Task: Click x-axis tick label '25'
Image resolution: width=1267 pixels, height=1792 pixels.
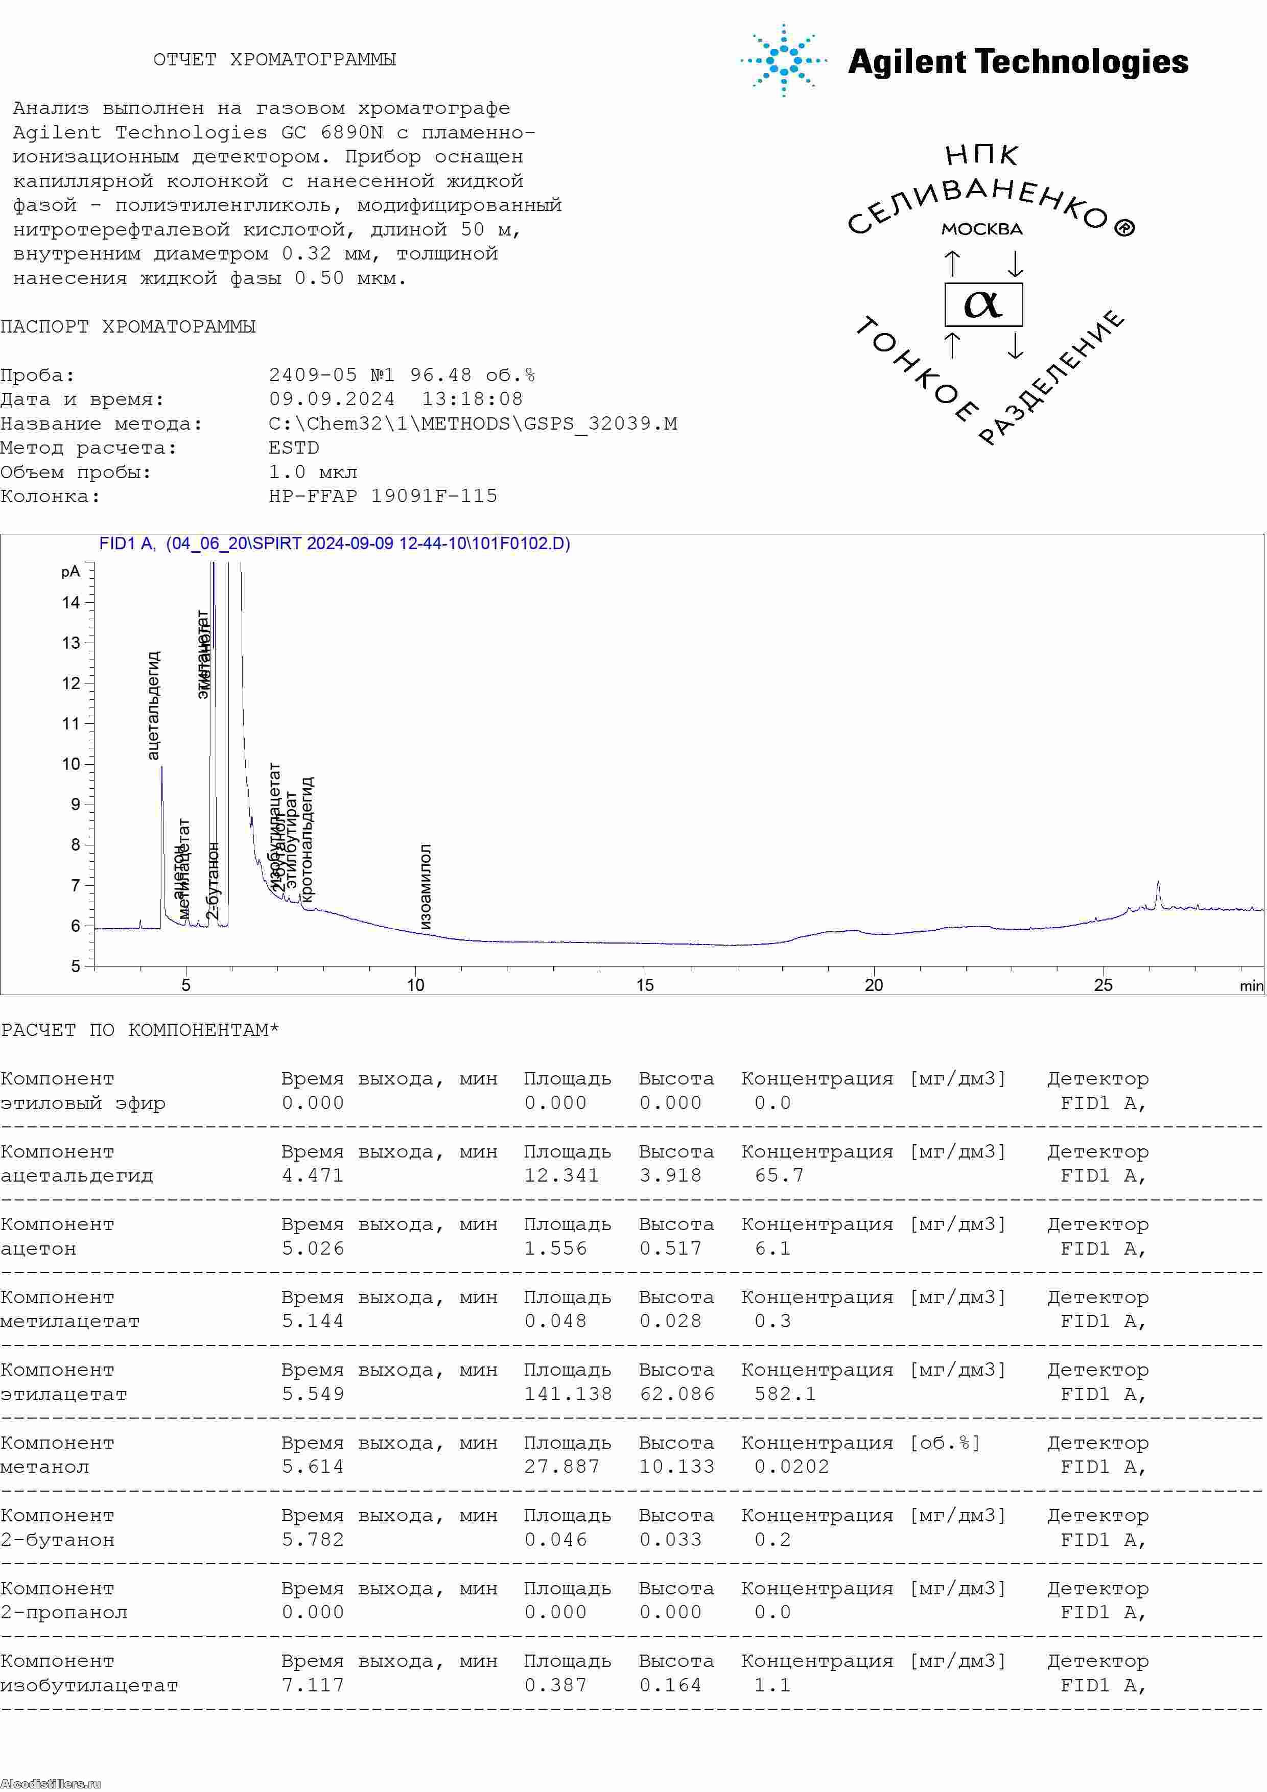Action: pyautogui.click(x=1103, y=985)
